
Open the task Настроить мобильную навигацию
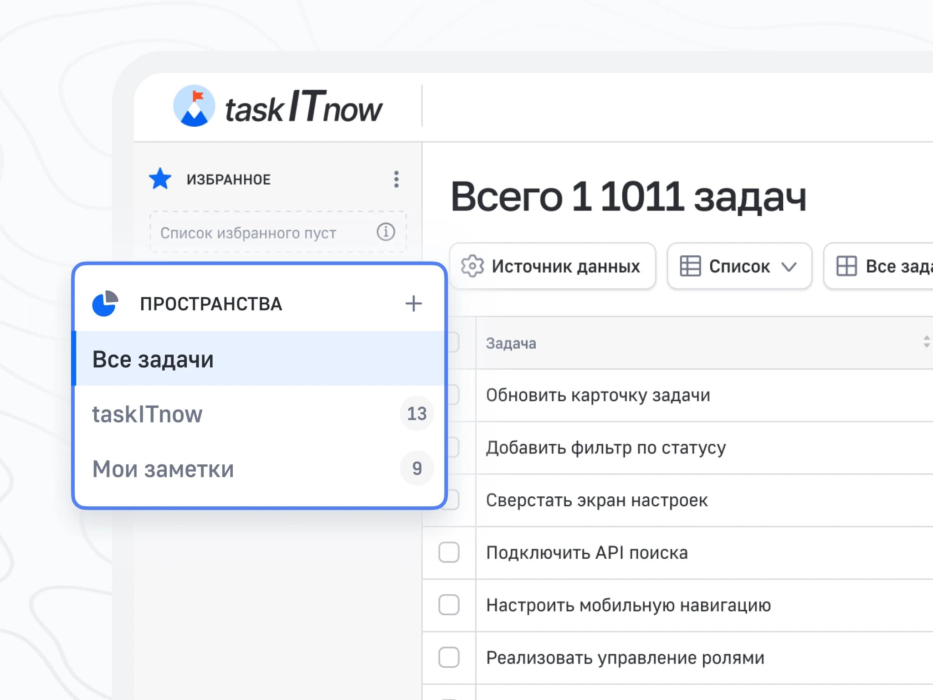628,605
